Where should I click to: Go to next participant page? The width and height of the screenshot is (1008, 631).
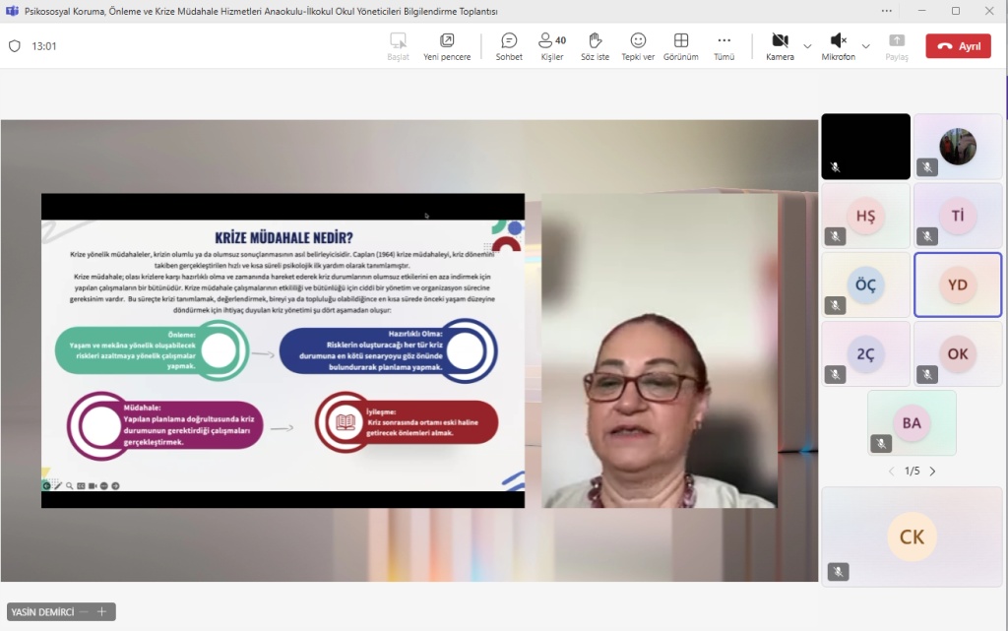932,472
